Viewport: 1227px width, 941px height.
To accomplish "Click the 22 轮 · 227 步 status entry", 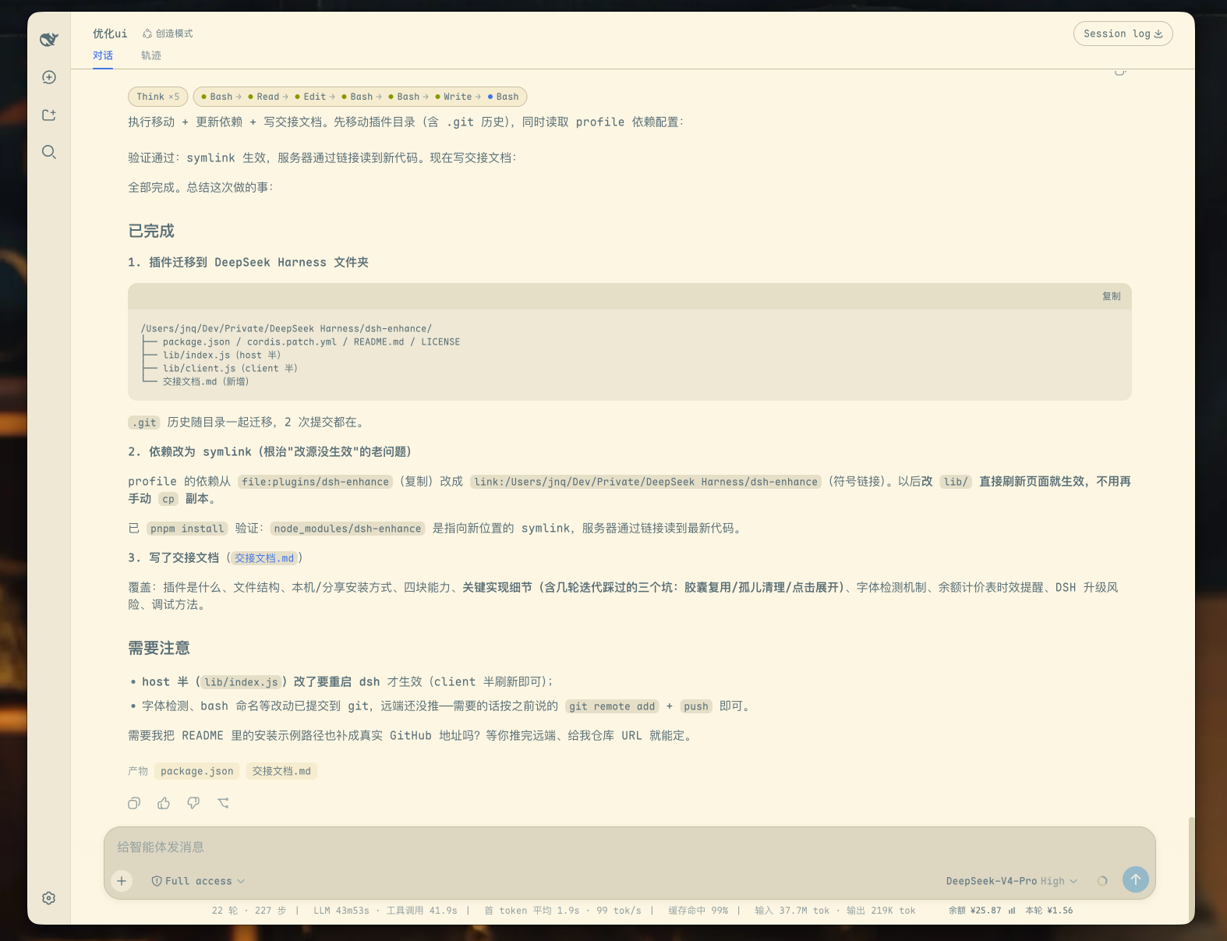I will coord(249,911).
